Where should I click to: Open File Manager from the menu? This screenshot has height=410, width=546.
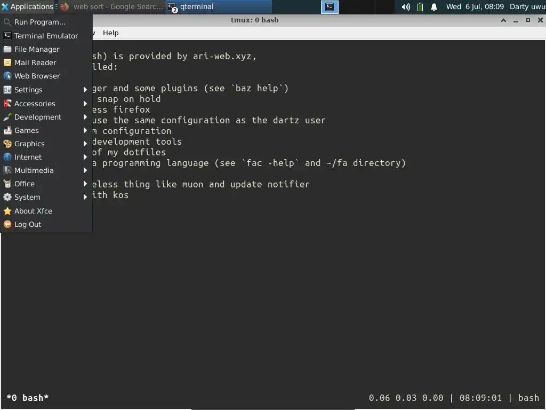46,49
